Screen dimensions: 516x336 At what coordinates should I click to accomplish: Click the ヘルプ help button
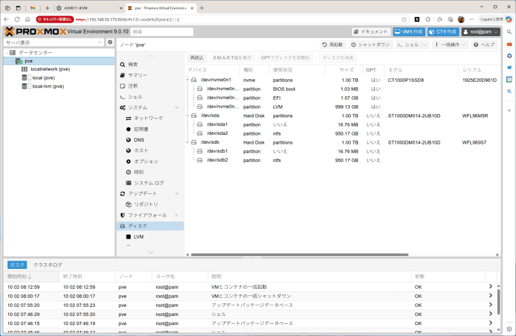[484, 44]
